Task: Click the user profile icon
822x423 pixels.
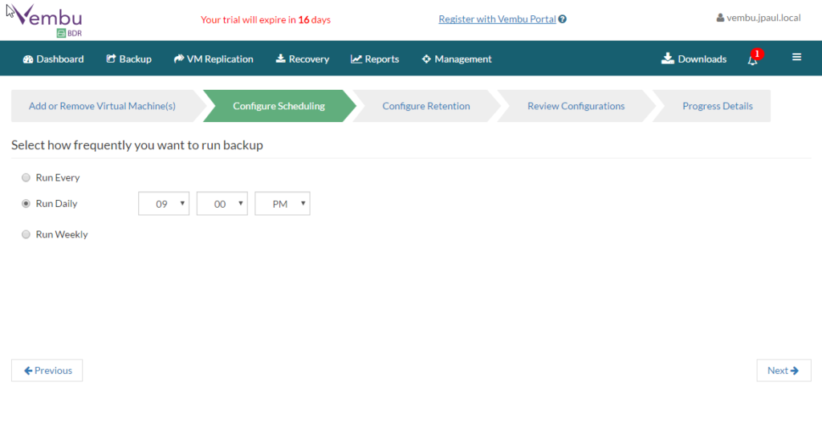Action: [x=720, y=18]
